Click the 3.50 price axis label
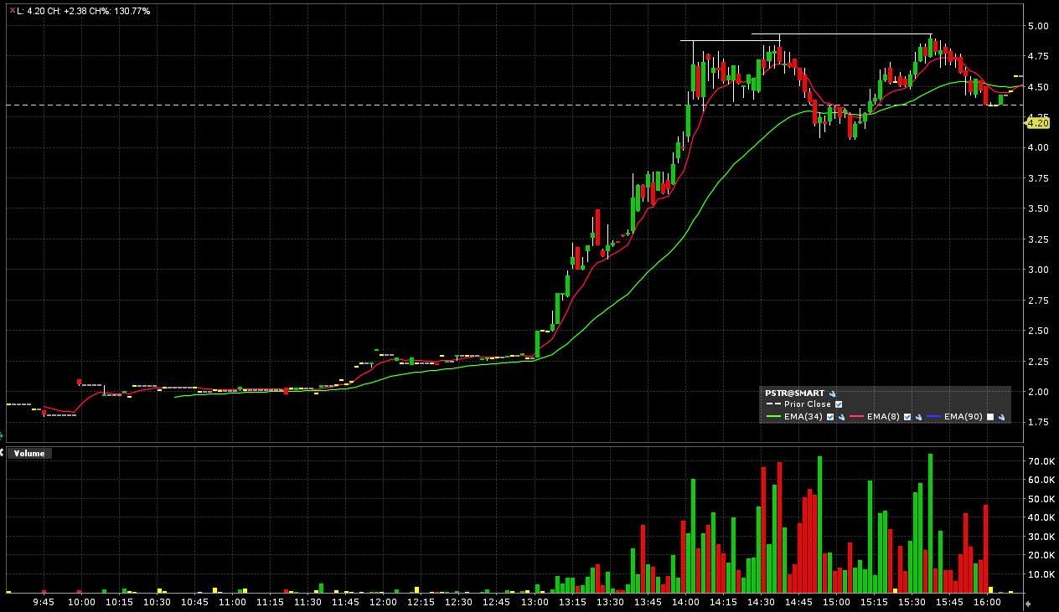This screenshot has width=1059, height=612. point(1038,208)
